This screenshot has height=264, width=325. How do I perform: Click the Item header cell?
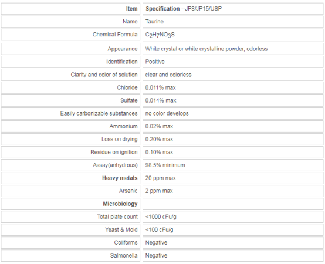pos(70,9)
